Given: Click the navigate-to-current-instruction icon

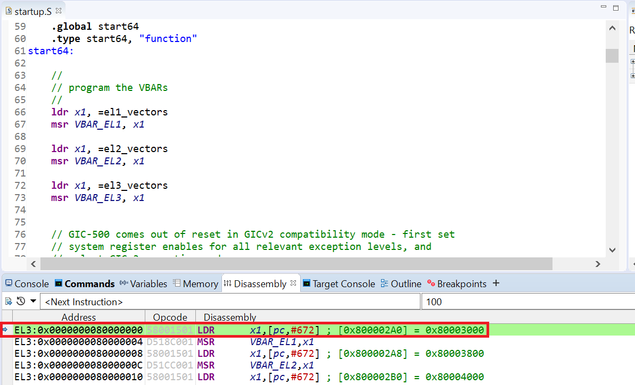Looking at the screenshot, I should pyautogui.click(x=8, y=301).
